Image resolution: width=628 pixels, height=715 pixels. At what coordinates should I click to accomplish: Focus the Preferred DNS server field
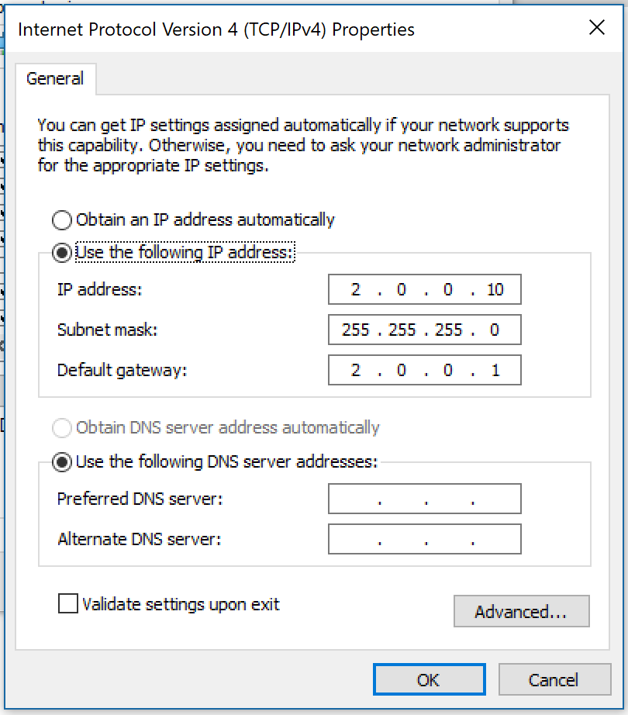tap(424, 499)
